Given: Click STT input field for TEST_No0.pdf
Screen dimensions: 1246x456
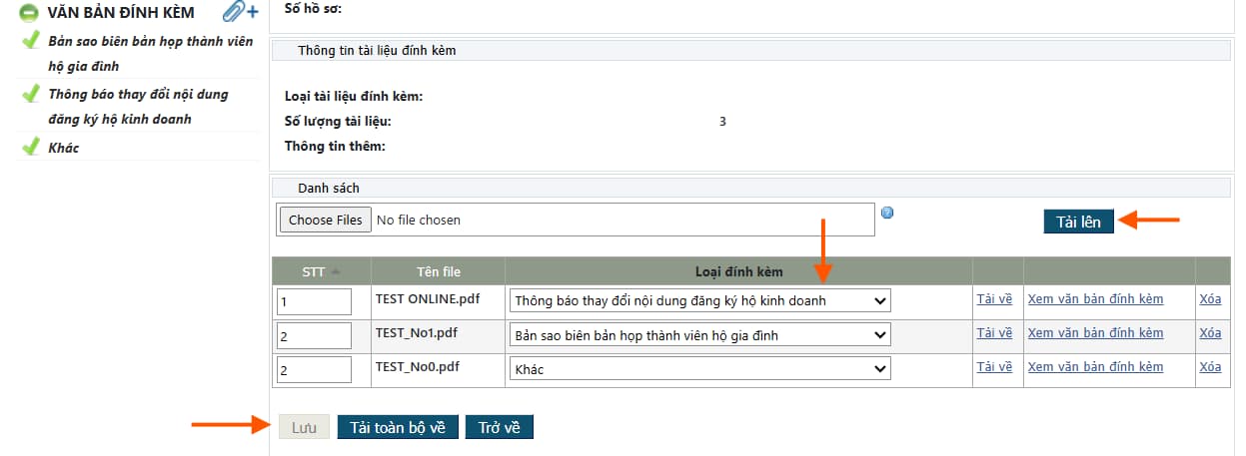Looking at the screenshot, I should tap(314, 370).
